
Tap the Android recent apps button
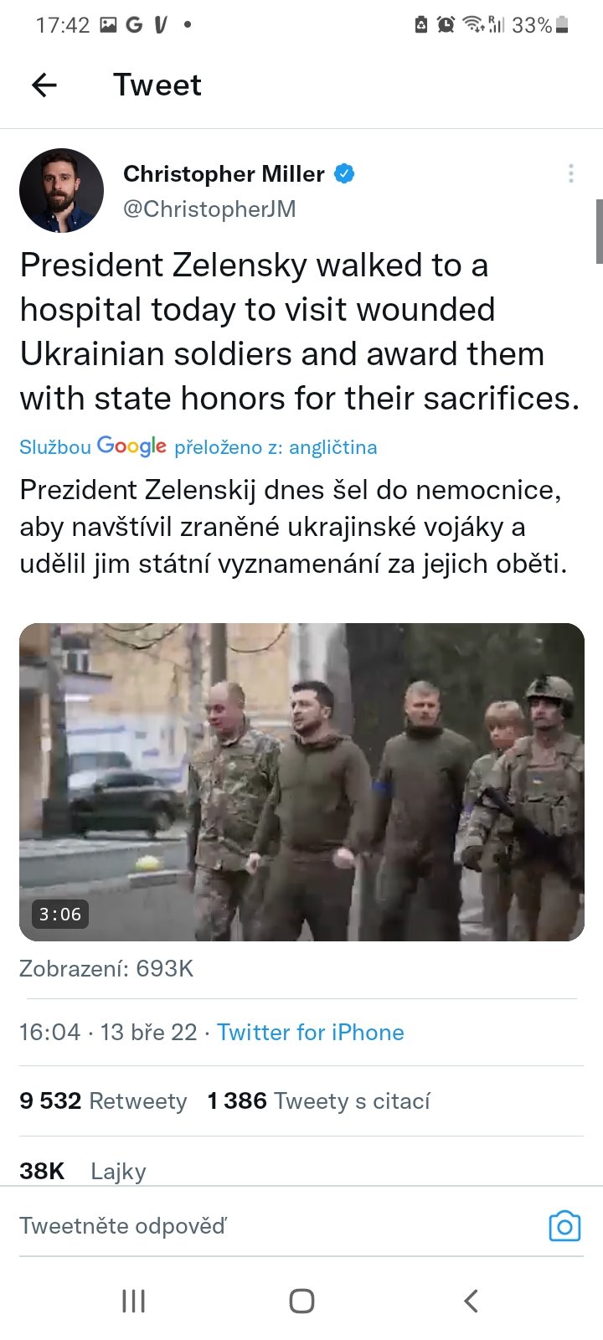coord(133,1301)
